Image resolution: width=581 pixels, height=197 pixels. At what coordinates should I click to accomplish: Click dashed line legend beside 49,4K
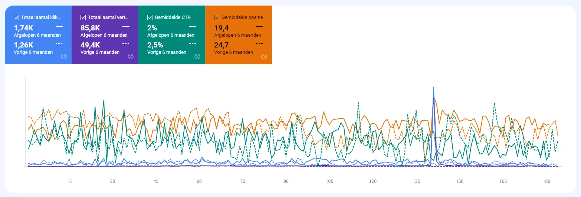126,43
